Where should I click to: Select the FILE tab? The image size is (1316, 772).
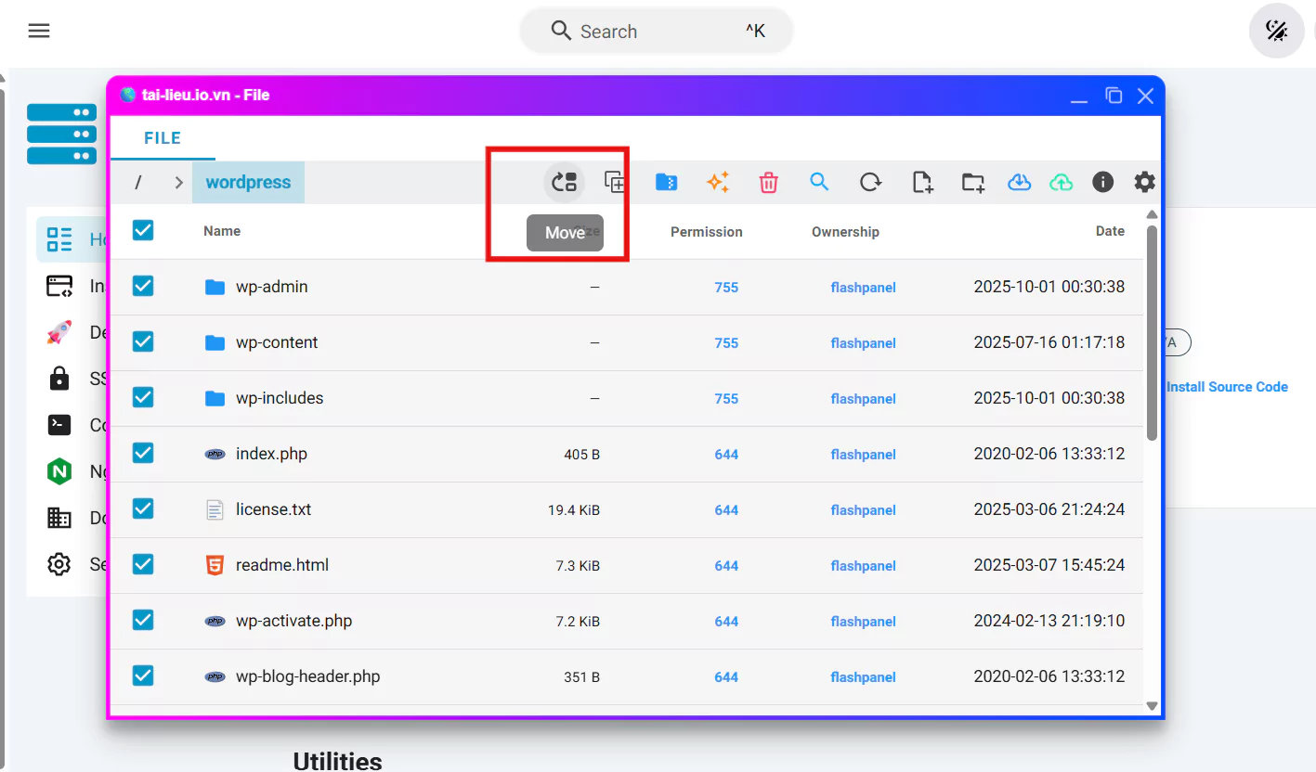point(163,138)
